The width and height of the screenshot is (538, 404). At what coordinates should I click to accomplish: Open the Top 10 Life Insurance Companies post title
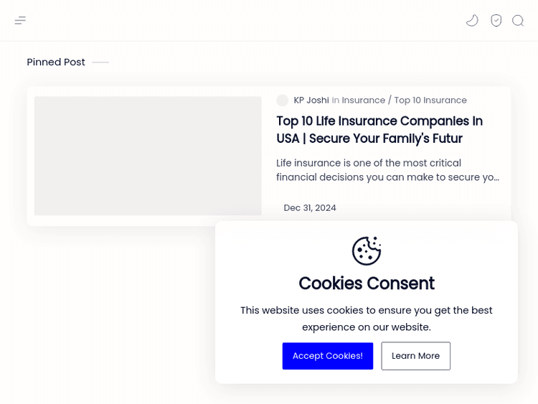[379, 130]
